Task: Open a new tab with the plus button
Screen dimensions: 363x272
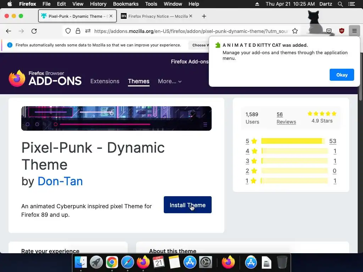Action: (x=204, y=16)
